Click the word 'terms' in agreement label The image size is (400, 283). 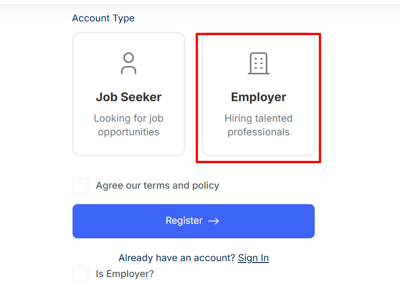coord(156,185)
